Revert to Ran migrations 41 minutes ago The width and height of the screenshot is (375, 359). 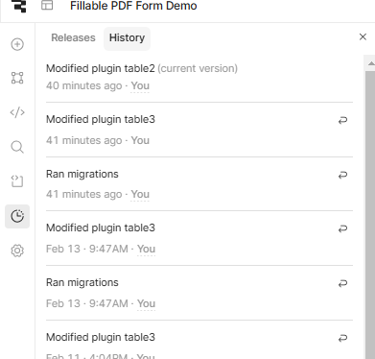click(x=342, y=175)
